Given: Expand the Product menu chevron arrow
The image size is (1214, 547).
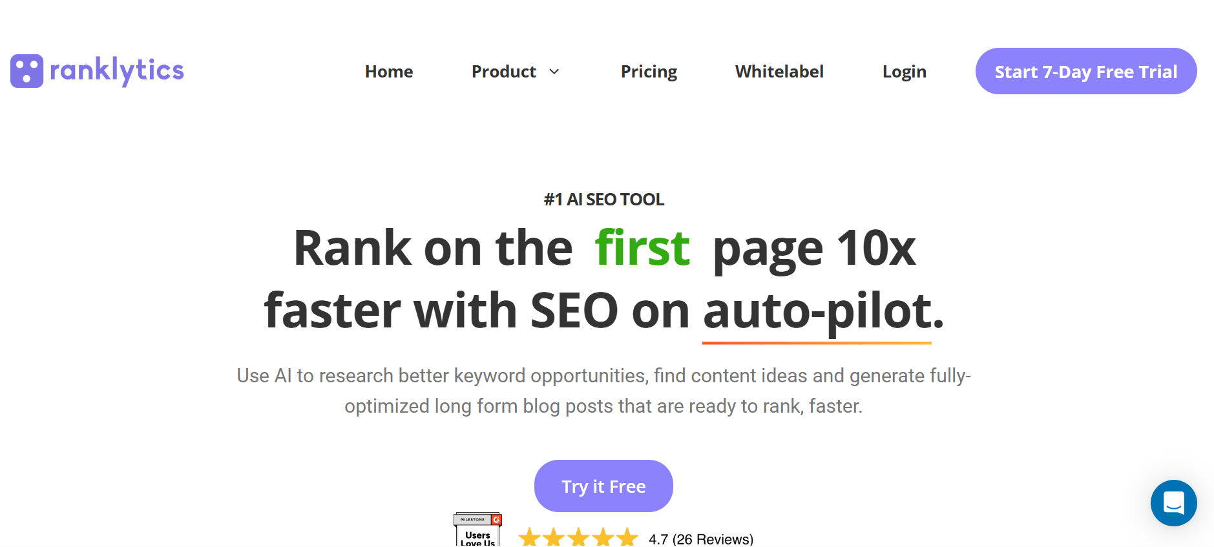Looking at the screenshot, I should tap(554, 72).
